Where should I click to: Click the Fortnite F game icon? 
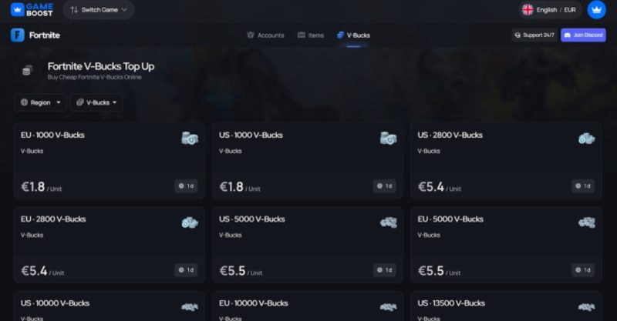[x=17, y=35]
